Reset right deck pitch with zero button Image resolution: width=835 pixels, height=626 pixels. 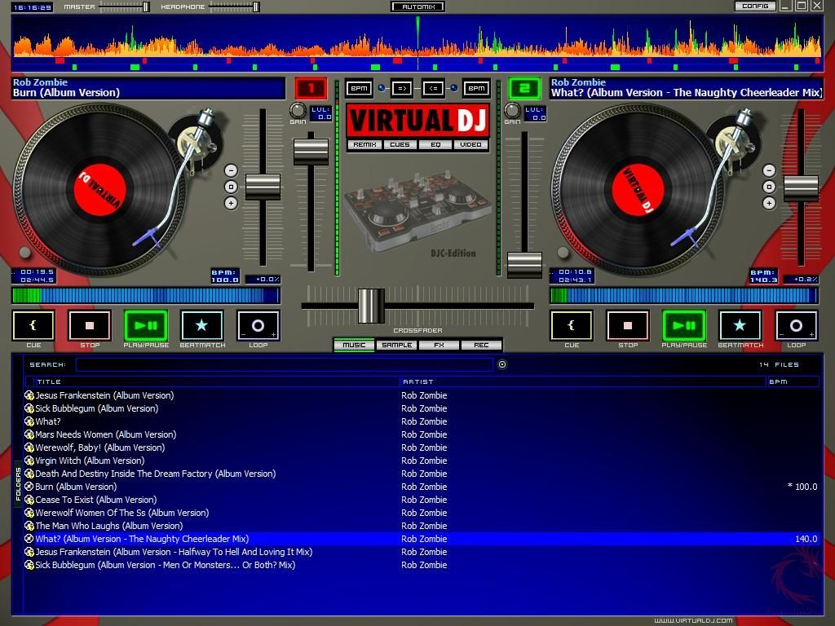[769, 187]
